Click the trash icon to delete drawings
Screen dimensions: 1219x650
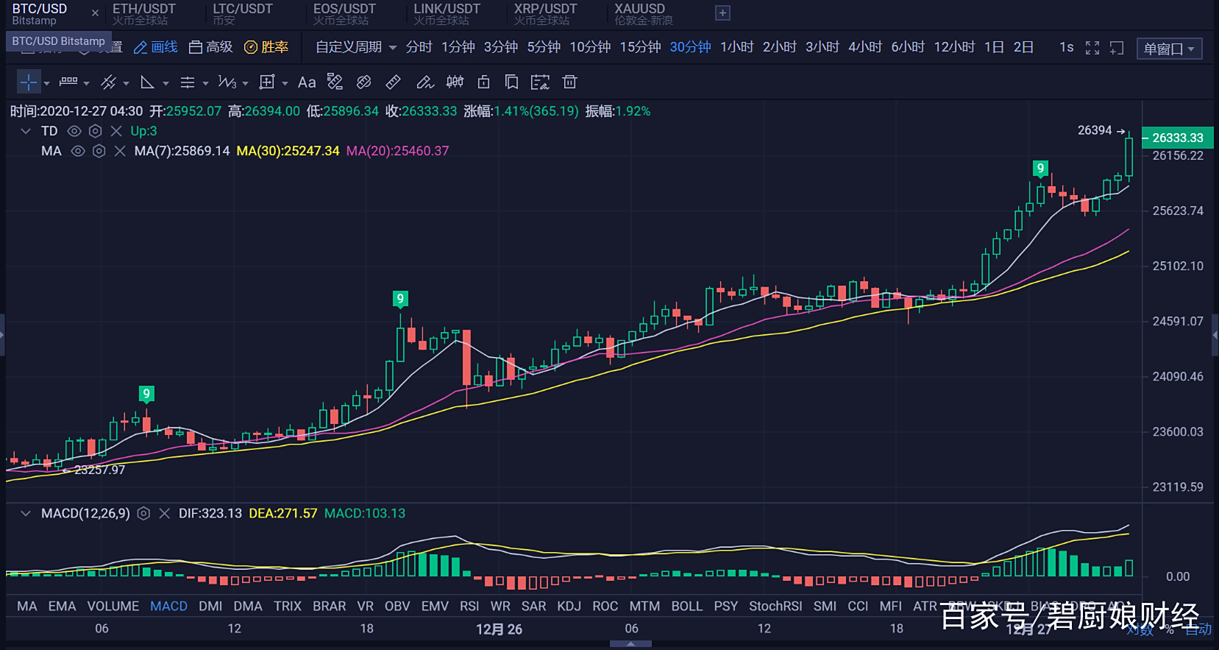click(569, 82)
